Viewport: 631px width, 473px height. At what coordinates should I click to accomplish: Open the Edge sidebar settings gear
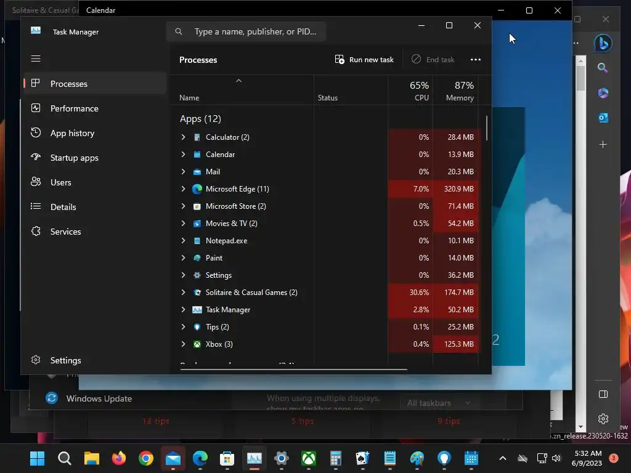pos(603,419)
